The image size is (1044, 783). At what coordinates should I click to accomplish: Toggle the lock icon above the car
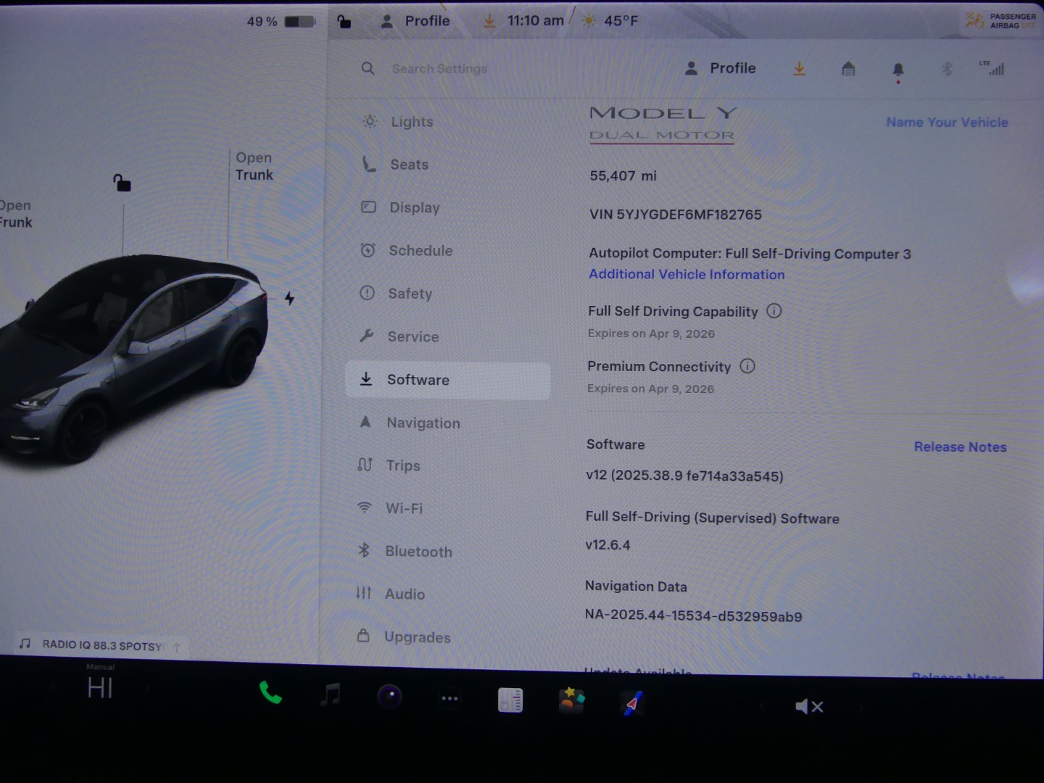point(122,183)
